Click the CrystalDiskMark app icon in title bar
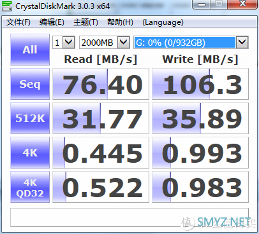Image resolution: width=259 pixels, height=234 pixels. pos(7,6)
